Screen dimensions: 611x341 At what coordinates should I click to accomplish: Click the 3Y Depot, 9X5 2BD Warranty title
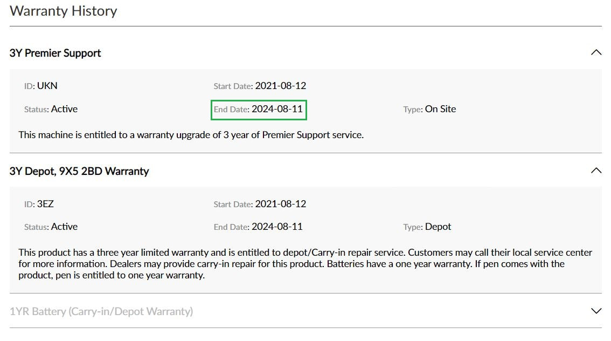[79, 171]
